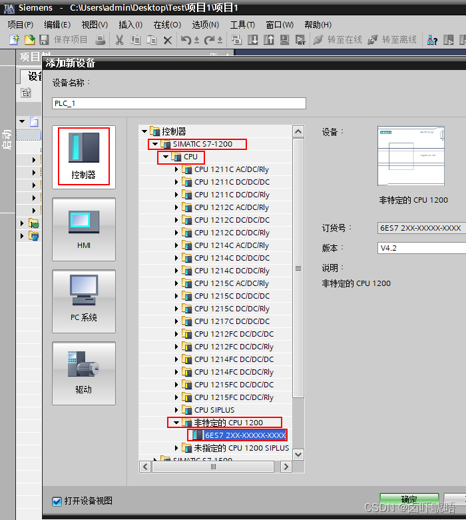Select CPU 1215FC DC/DC/Rly tree item
Image resolution: width=466 pixels, height=520 pixels.
coord(234,397)
